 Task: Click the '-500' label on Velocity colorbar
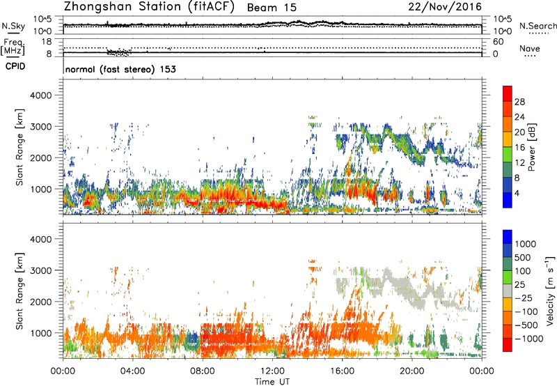[x=526, y=325]
